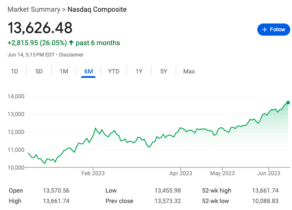Open the 5Y range tab
Screen dimensions: 292x210
click(x=164, y=71)
